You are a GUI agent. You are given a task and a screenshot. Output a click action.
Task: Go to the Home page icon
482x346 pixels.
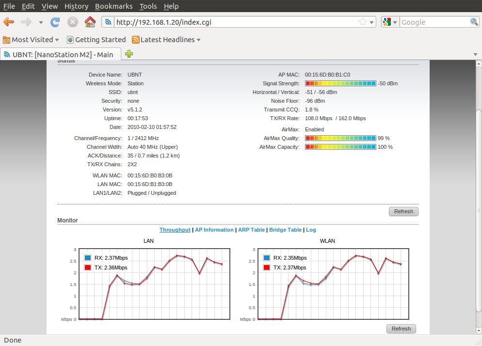click(90, 22)
